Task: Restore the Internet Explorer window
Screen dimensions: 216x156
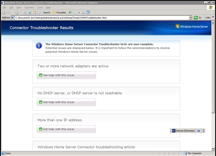Action: [x=209, y=3]
